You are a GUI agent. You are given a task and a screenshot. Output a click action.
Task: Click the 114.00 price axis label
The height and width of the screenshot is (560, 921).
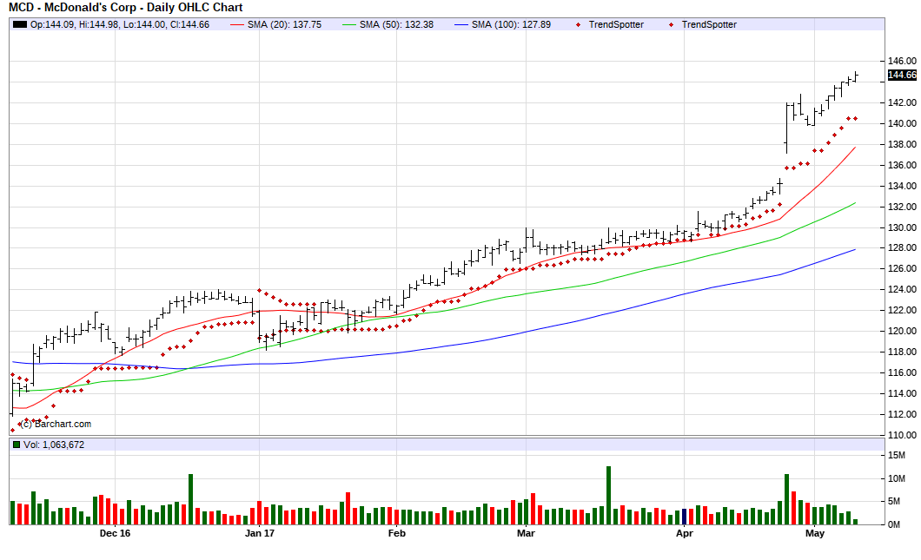click(902, 394)
